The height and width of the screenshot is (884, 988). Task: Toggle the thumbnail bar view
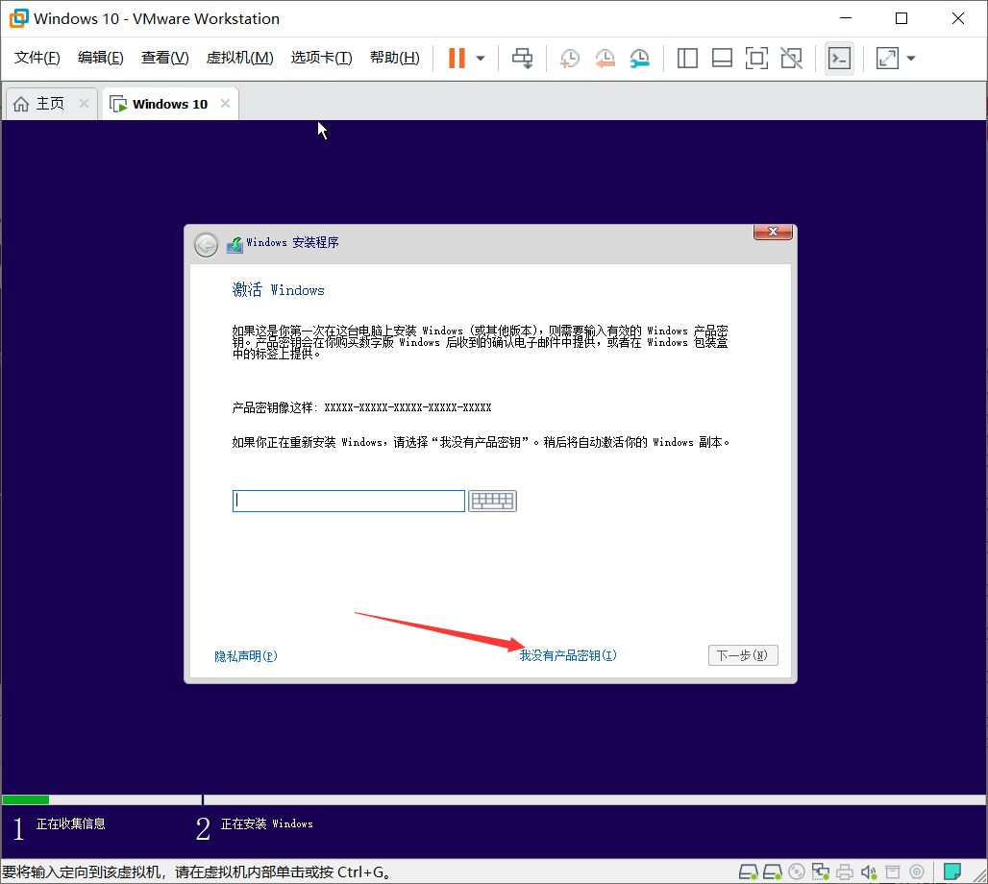[x=722, y=59]
